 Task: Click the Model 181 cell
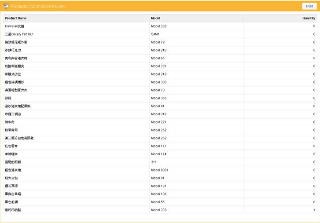click(x=158, y=186)
